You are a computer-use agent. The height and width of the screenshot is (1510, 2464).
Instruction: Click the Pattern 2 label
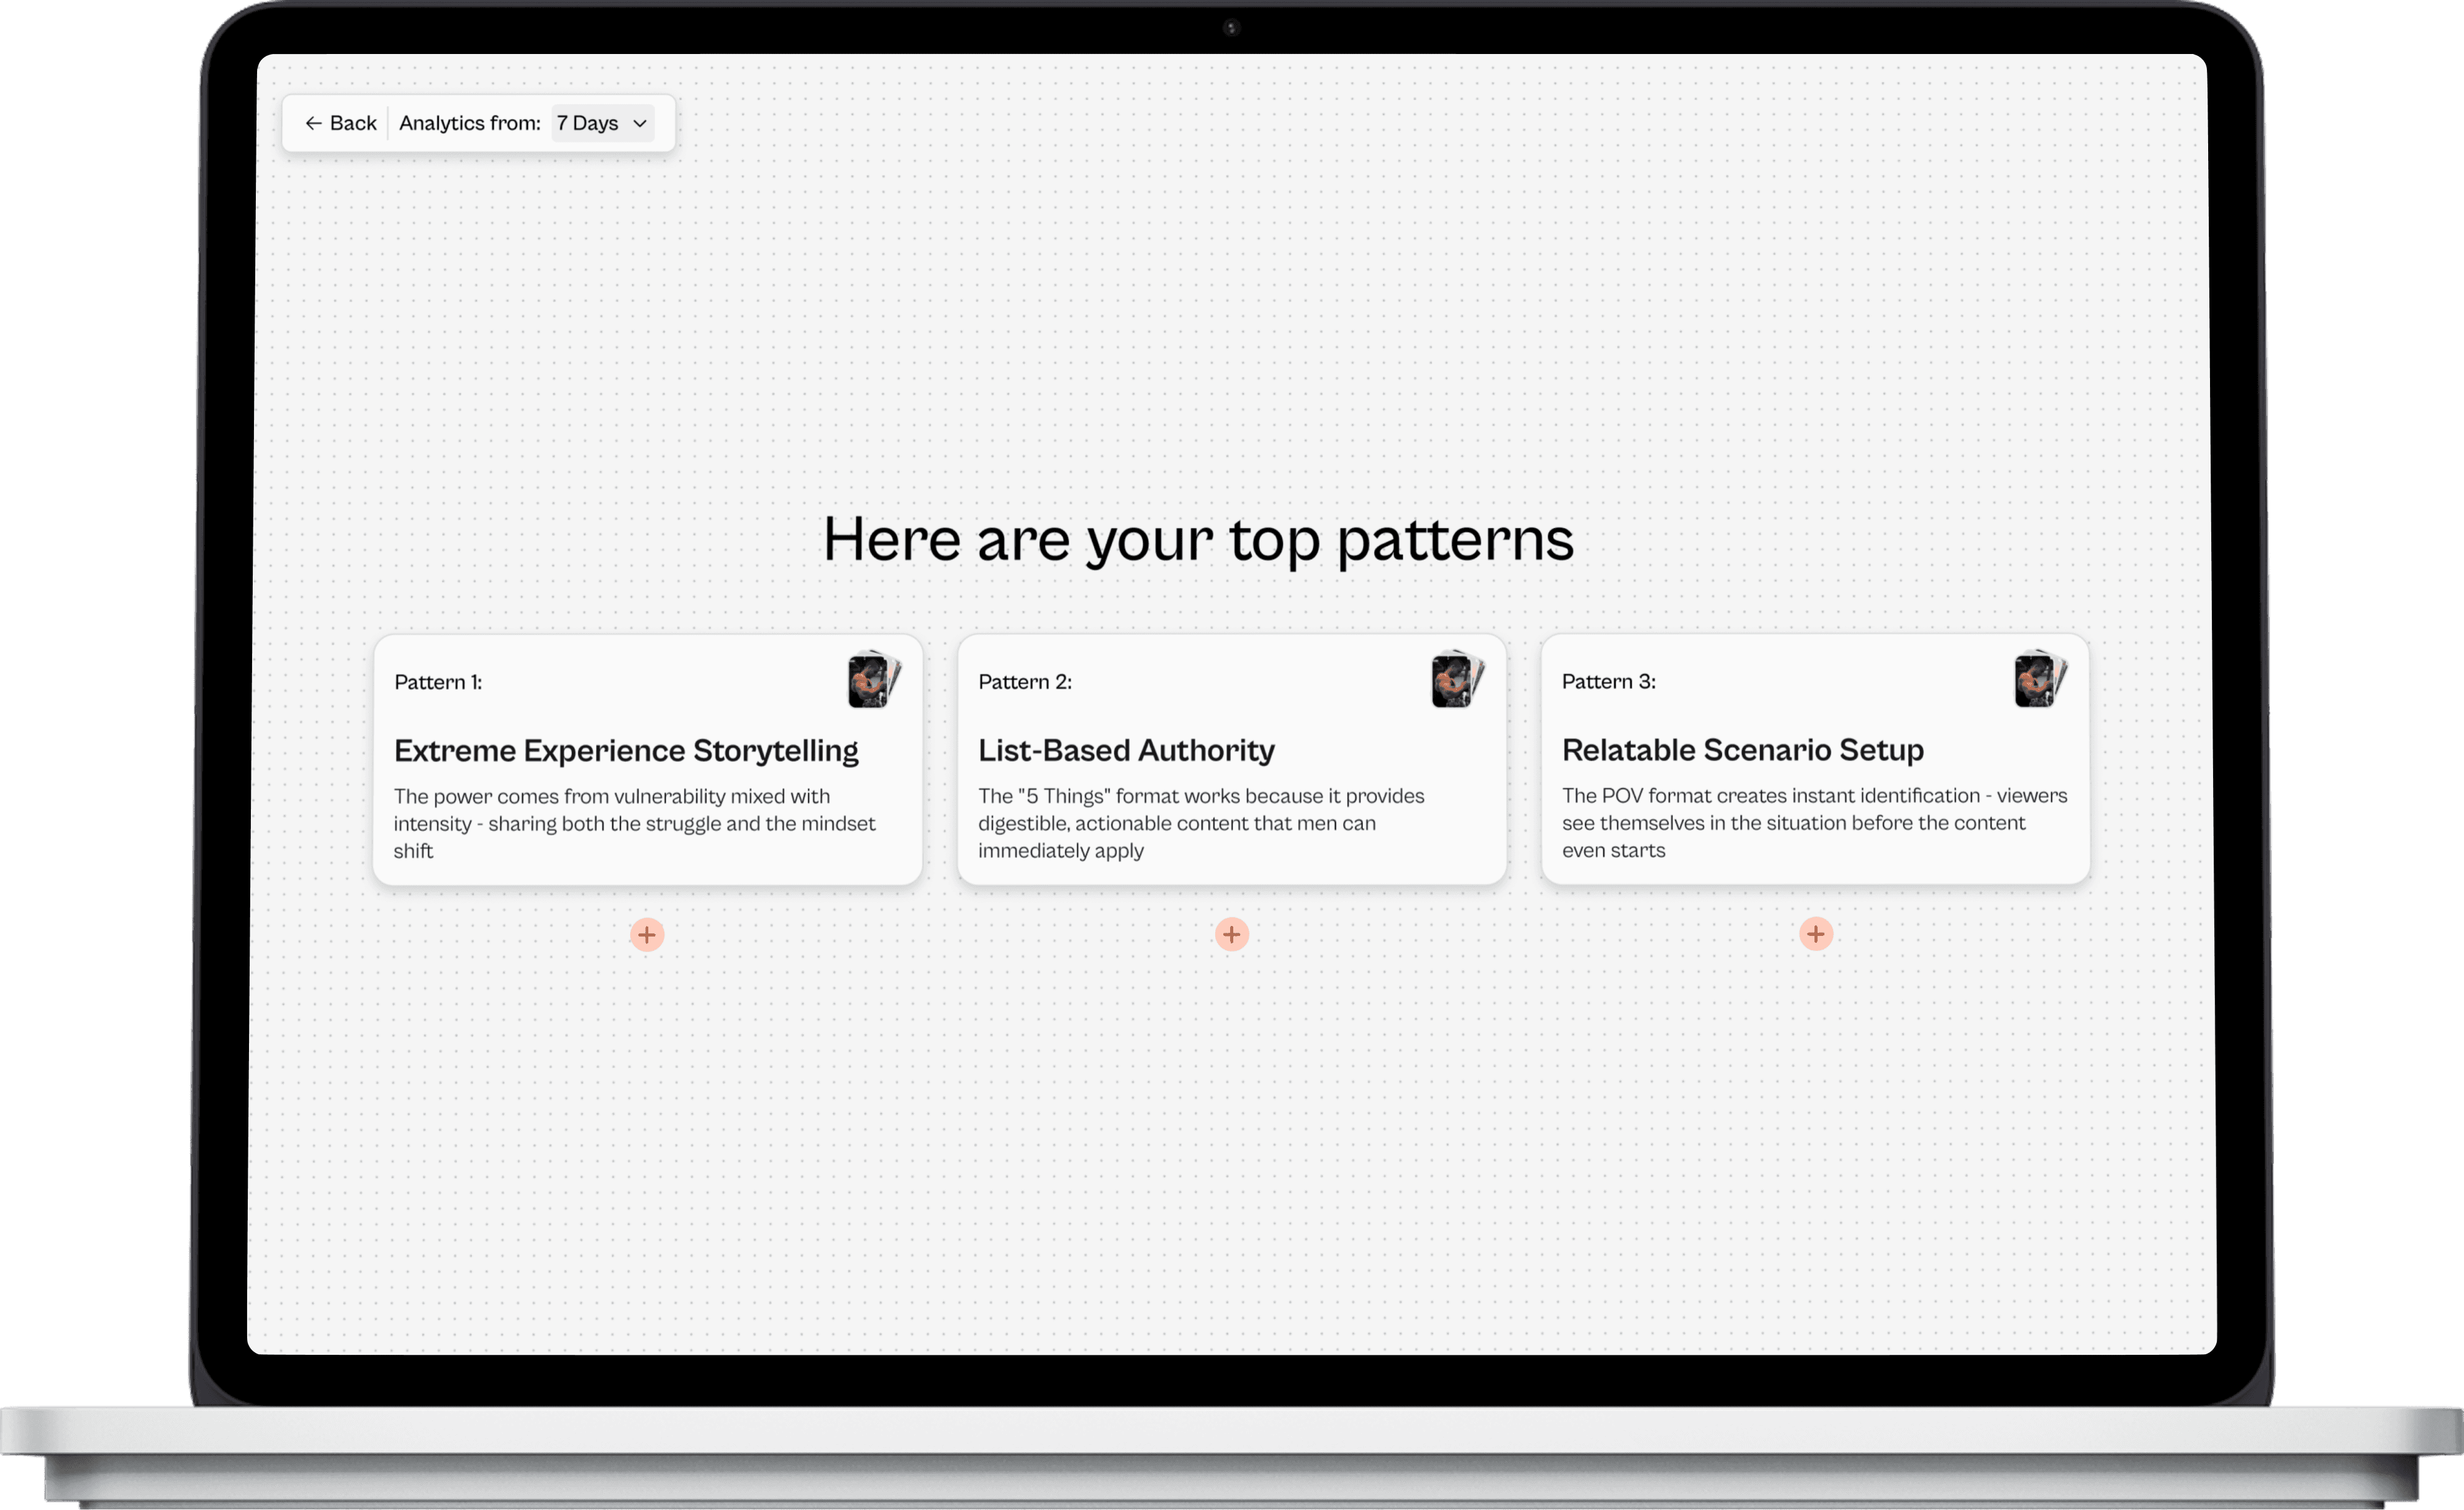point(1024,681)
